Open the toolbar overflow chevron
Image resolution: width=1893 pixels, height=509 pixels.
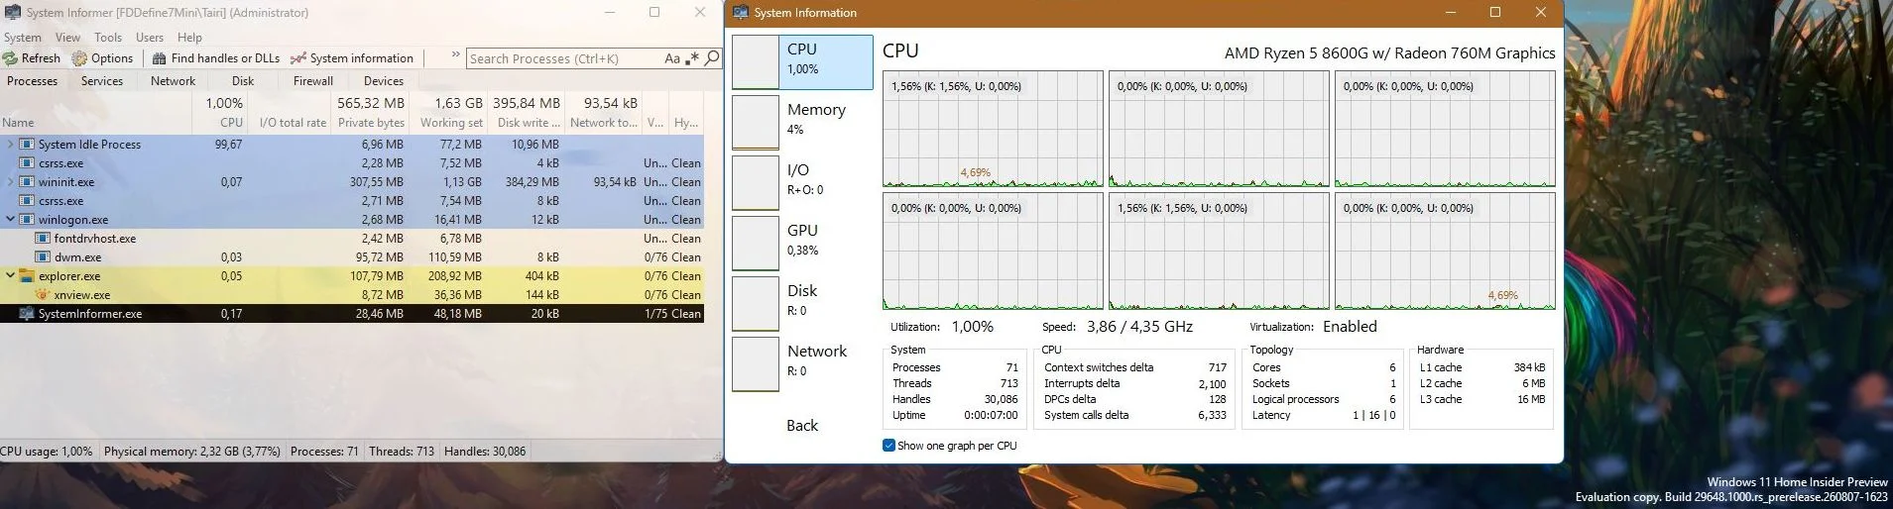(x=455, y=55)
